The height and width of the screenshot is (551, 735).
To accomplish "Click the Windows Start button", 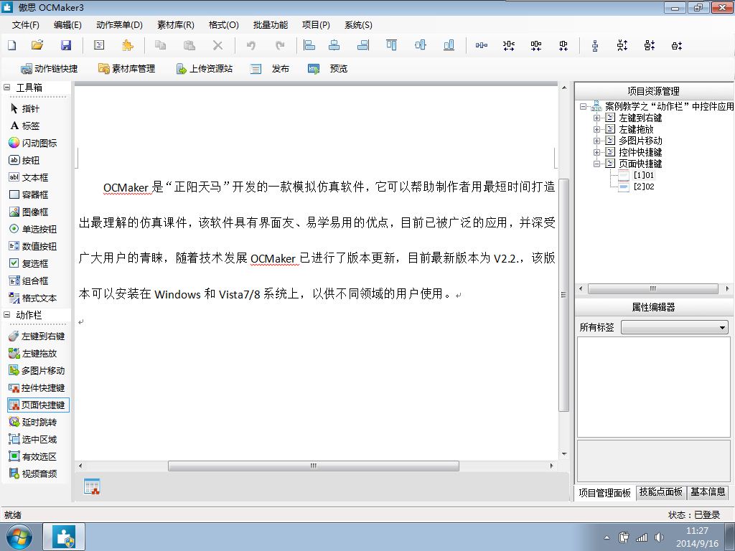I will click(19, 537).
